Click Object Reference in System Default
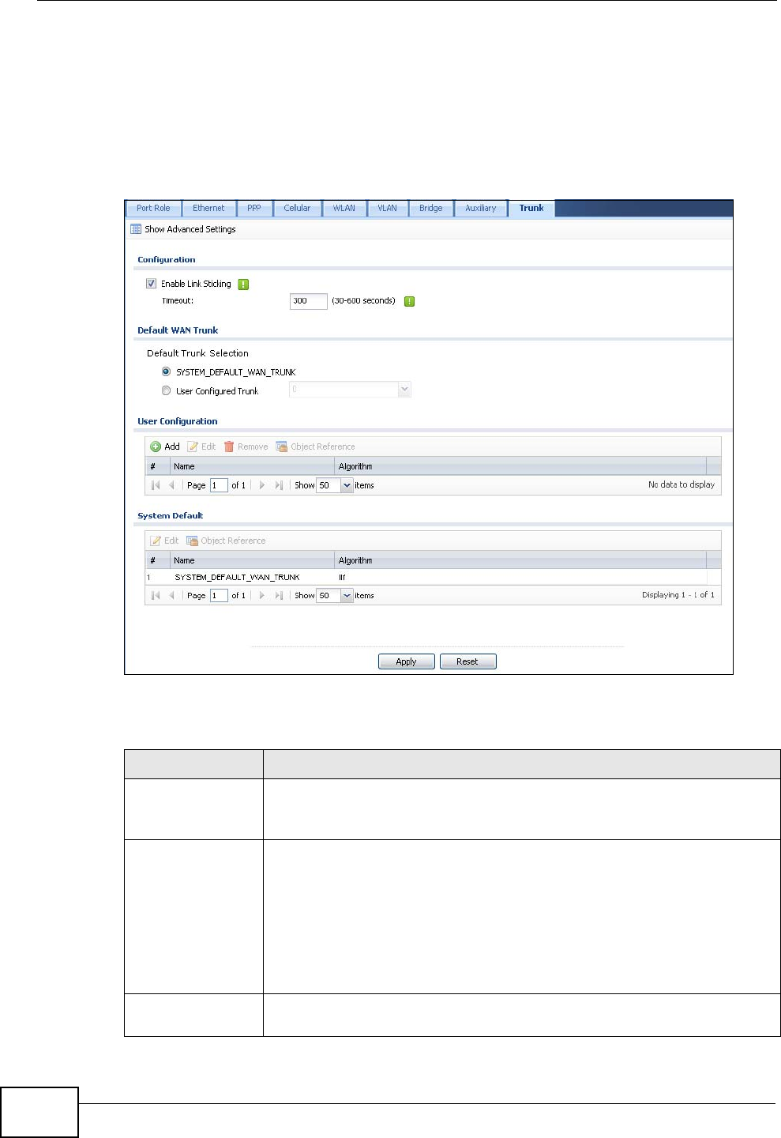 tap(226, 541)
